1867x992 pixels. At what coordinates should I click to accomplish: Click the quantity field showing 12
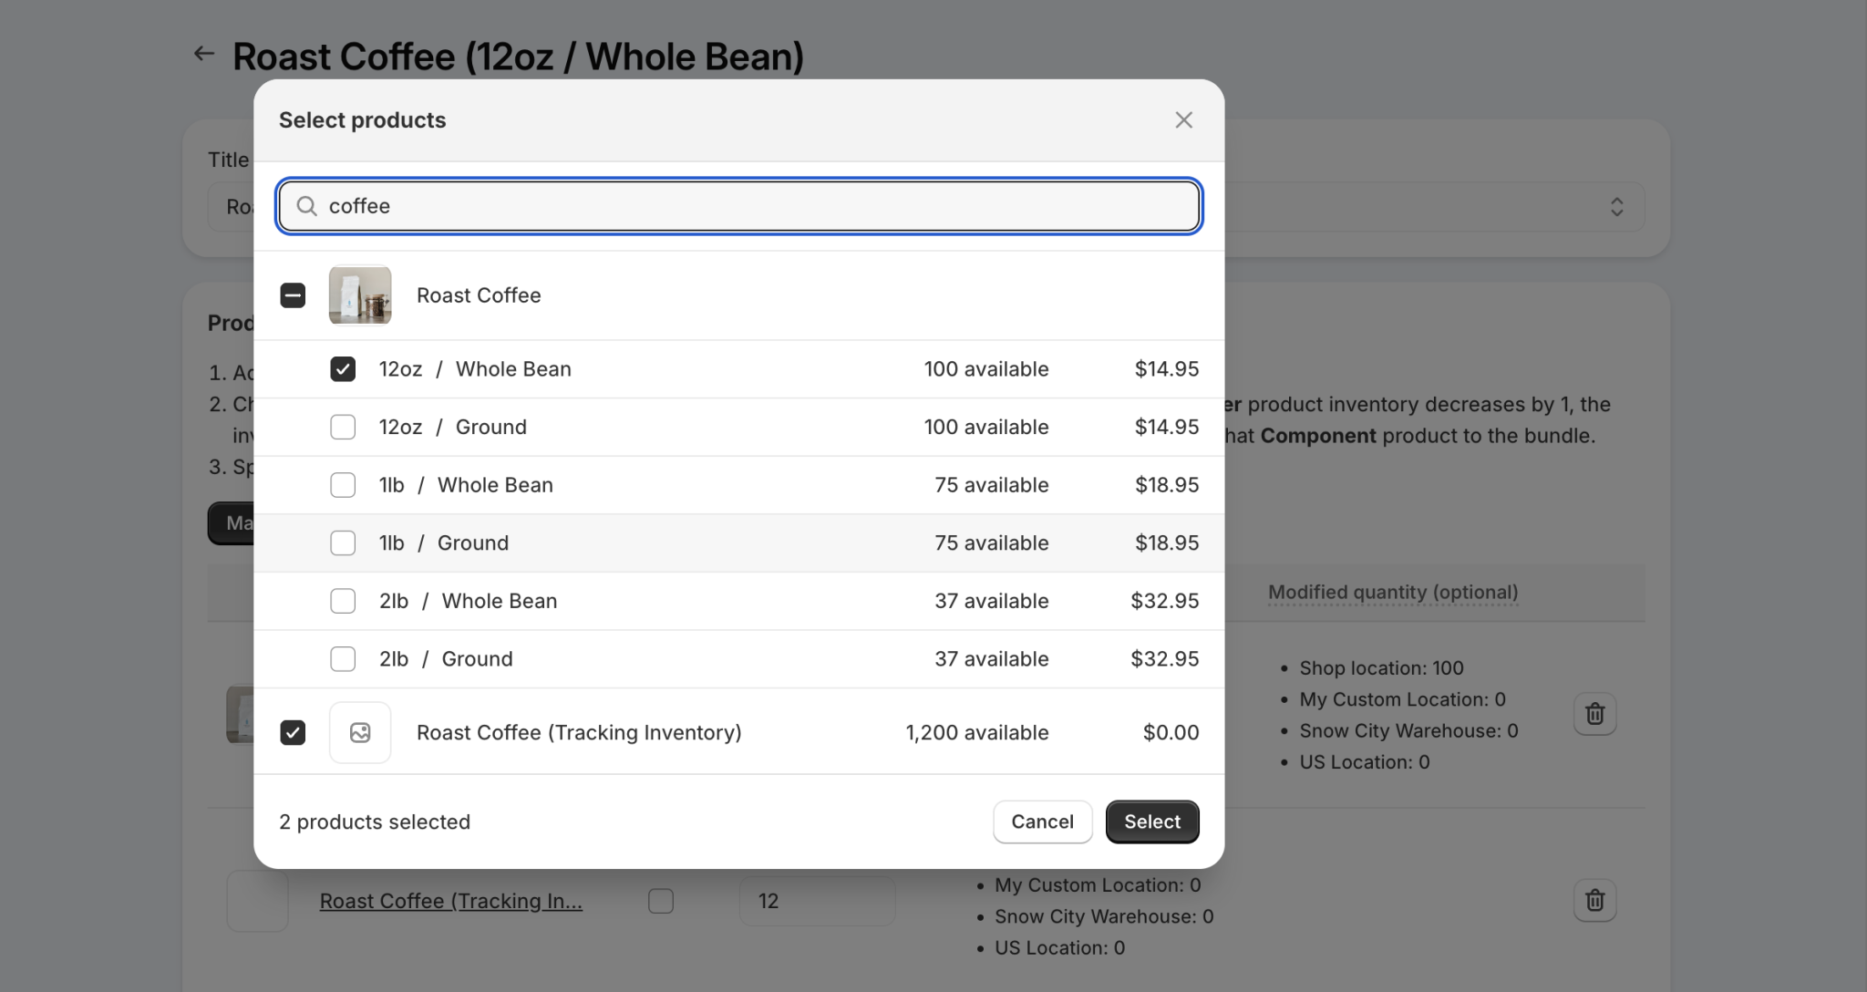(x=816, y=900)
